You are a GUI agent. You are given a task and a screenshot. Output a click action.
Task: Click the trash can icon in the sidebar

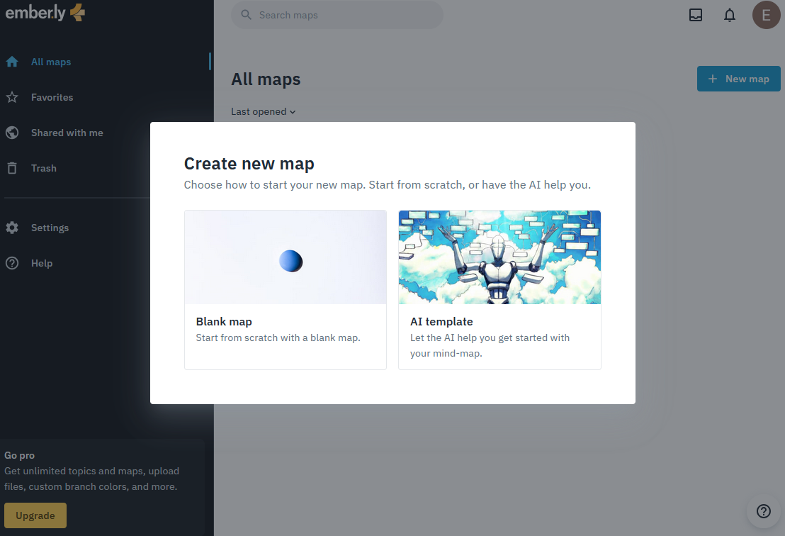[12, 168]
